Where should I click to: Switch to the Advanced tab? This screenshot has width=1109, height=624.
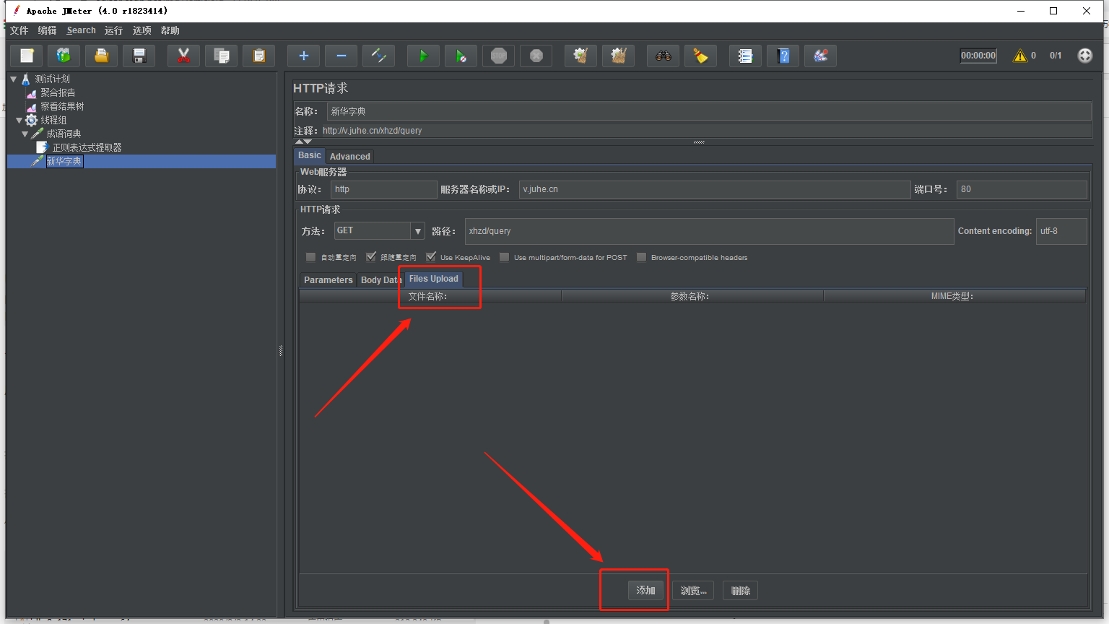(x=349, y=156)
